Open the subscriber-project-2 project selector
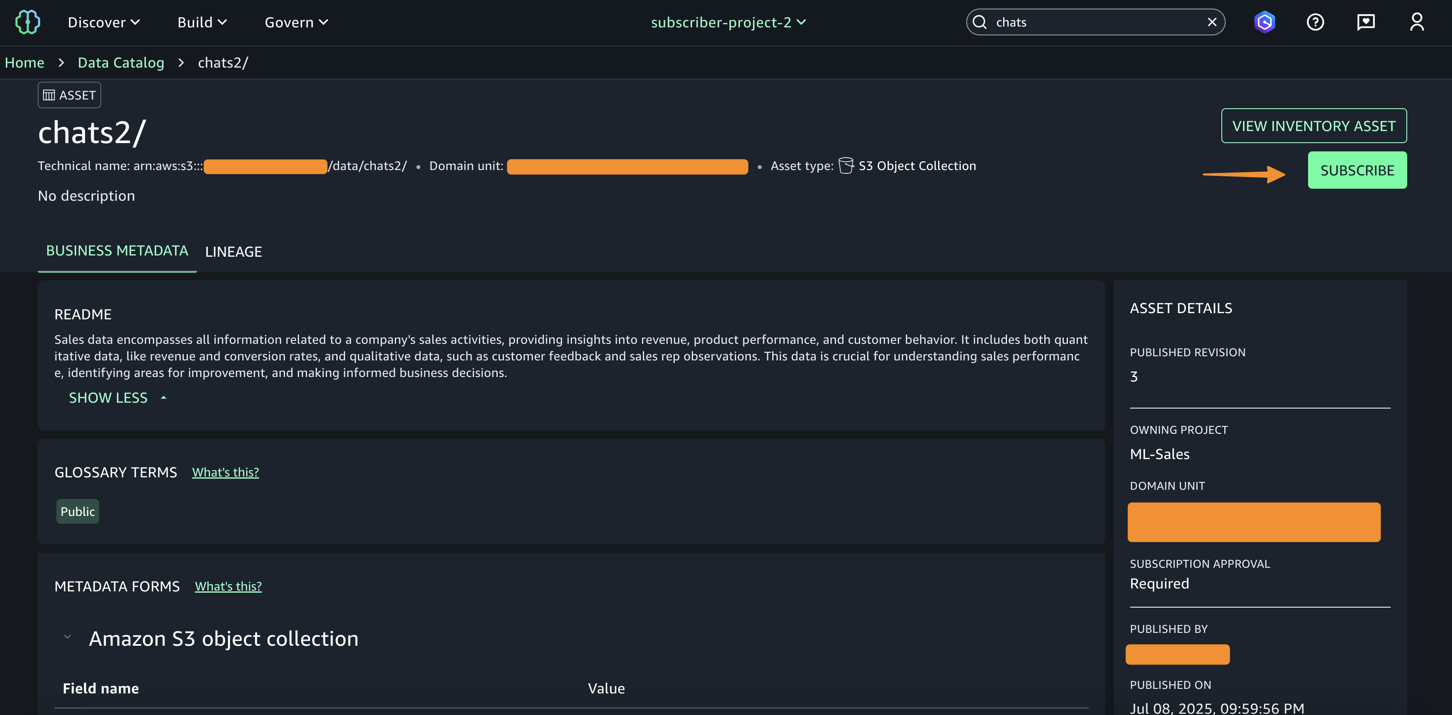The image size is (1452, 715). pos(728,22)
